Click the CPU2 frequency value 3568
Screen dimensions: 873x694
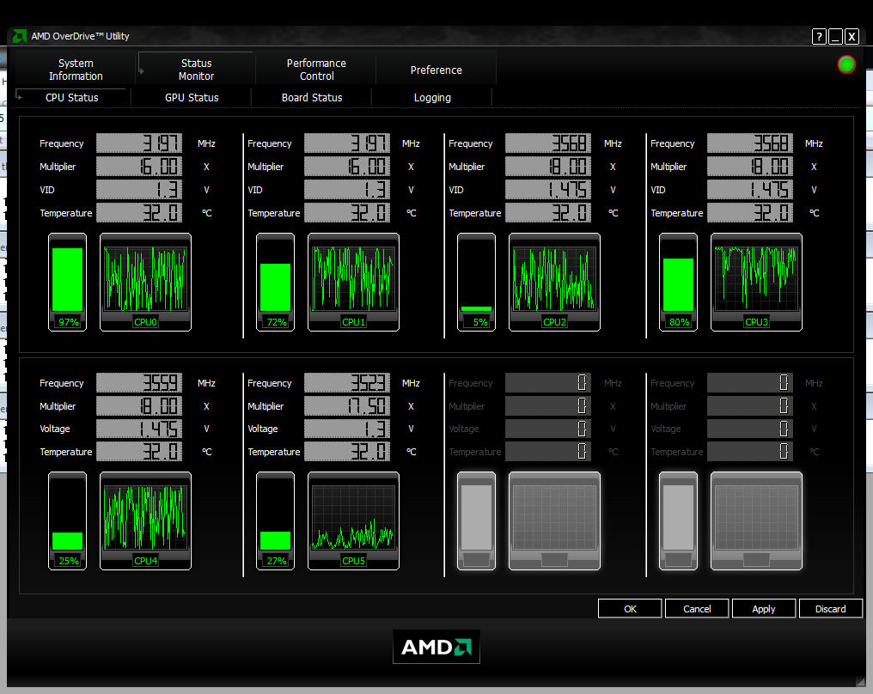[548, 143]
